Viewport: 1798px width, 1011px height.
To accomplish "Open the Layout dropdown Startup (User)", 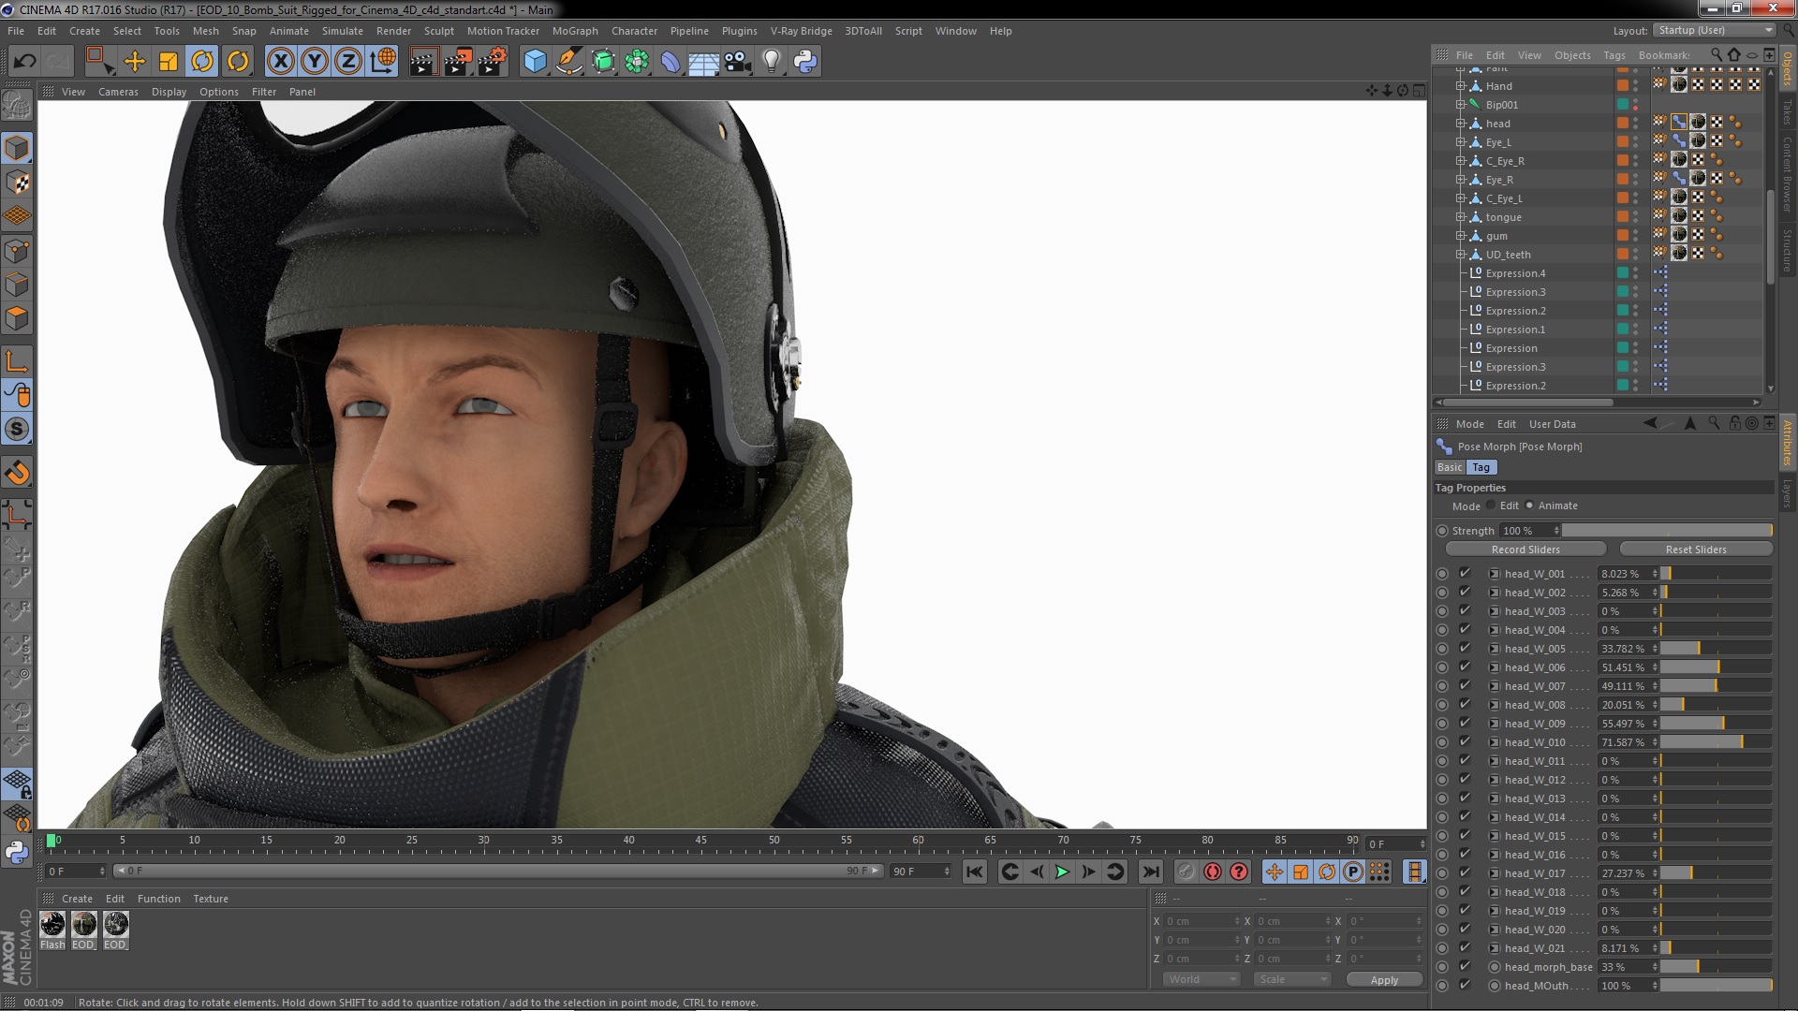I will pyautogui.click(x=1714, y=30).
